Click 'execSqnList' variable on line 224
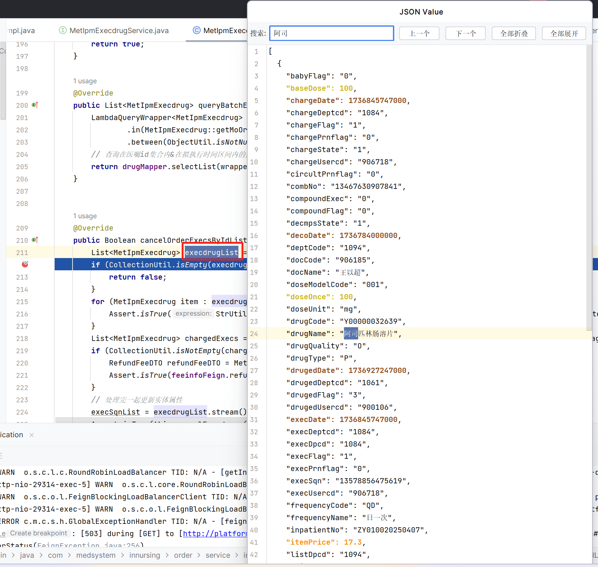Image resolution: width=598 pixels, height=567 pixels. pyautogui.click(x=116, y=412)
